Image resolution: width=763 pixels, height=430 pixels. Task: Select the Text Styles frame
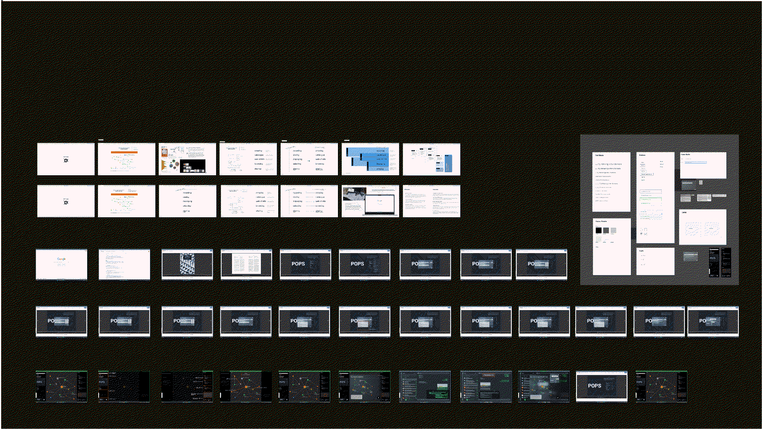tap(612, 182)
